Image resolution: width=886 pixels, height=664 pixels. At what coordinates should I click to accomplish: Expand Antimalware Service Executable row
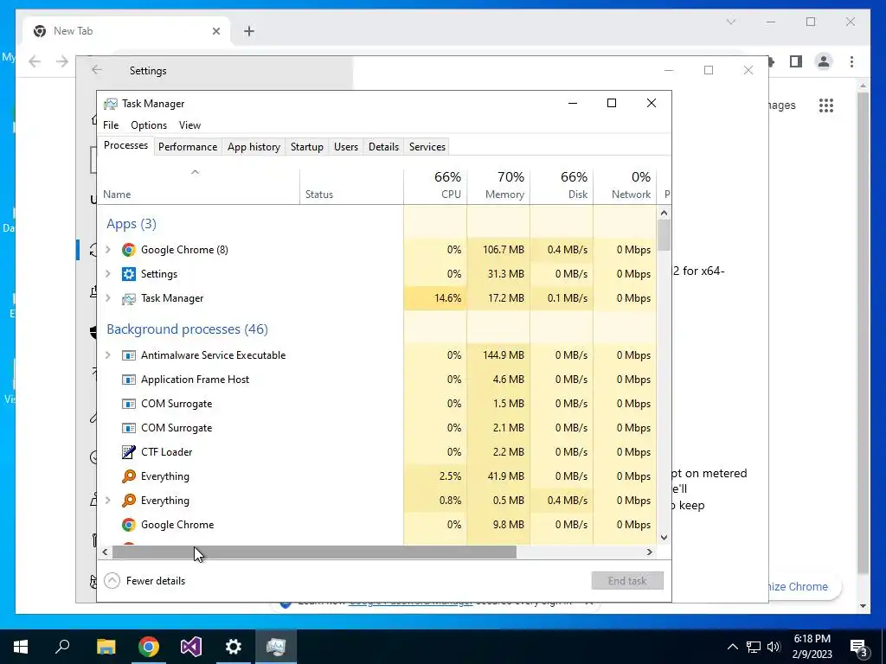coord(108,355)
